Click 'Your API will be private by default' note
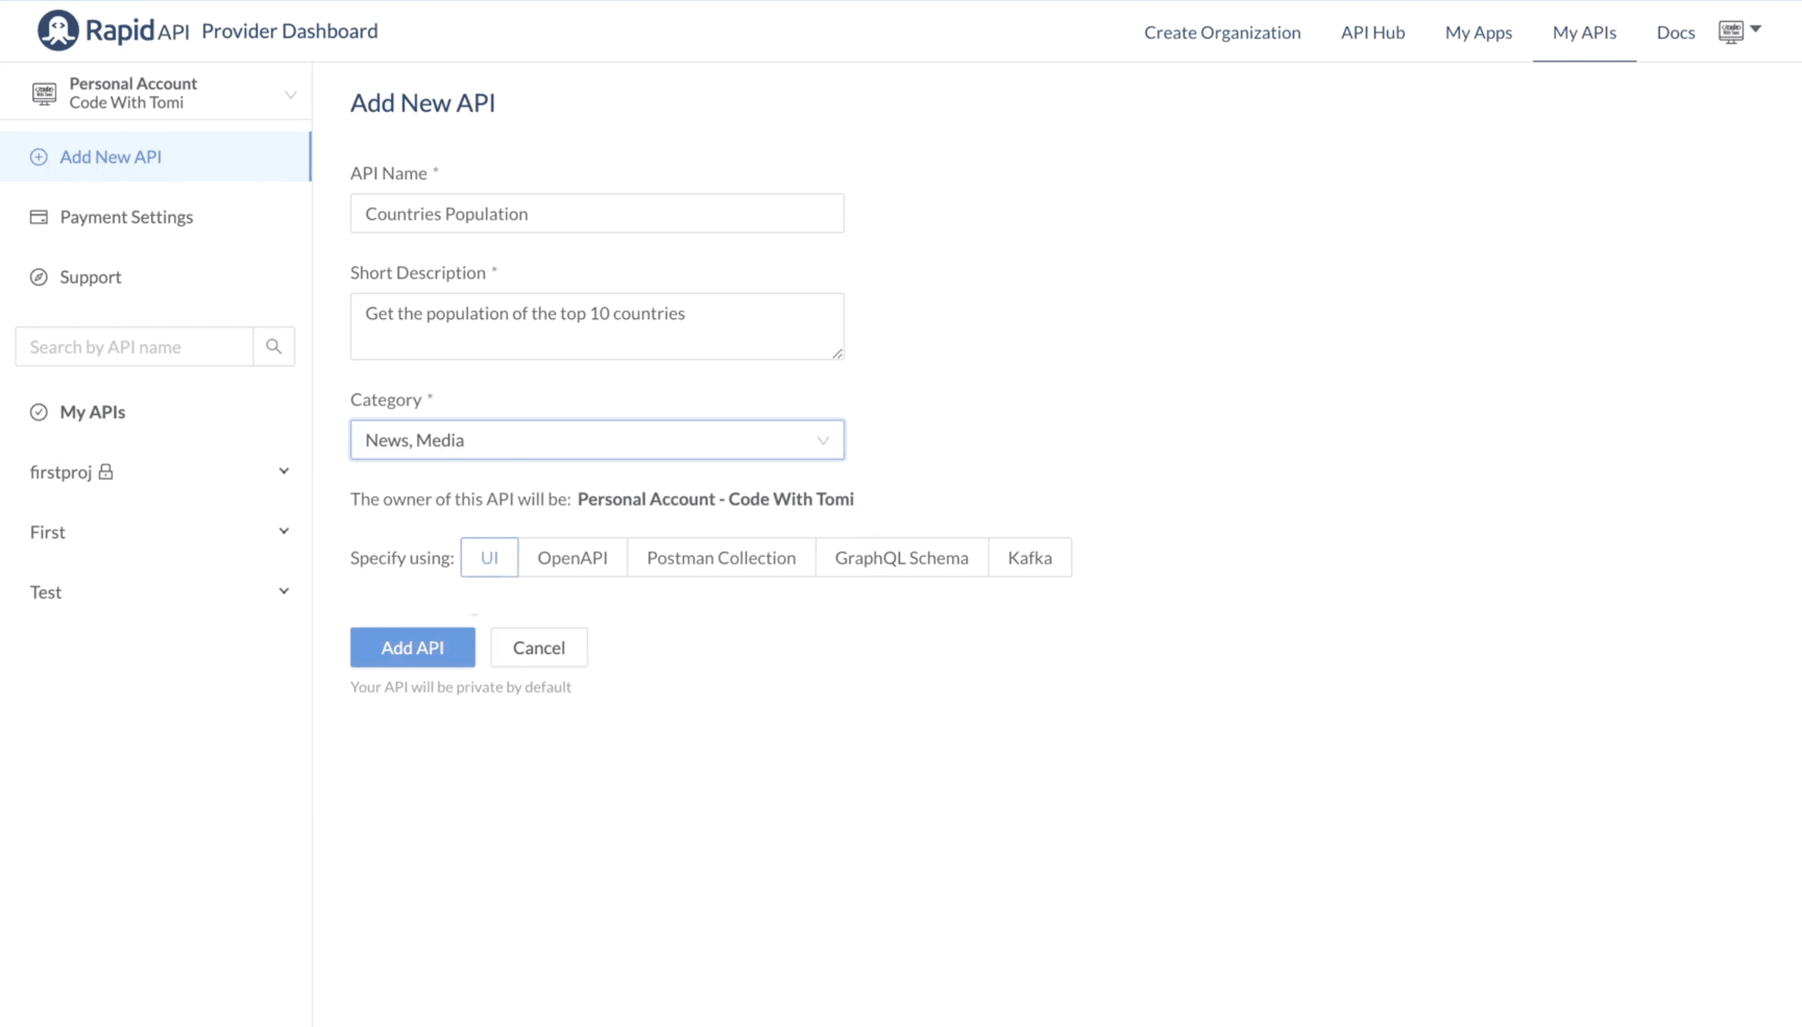Image resolution: width=1802 pixels, height=1027 pixels. (x=461, y=687)
